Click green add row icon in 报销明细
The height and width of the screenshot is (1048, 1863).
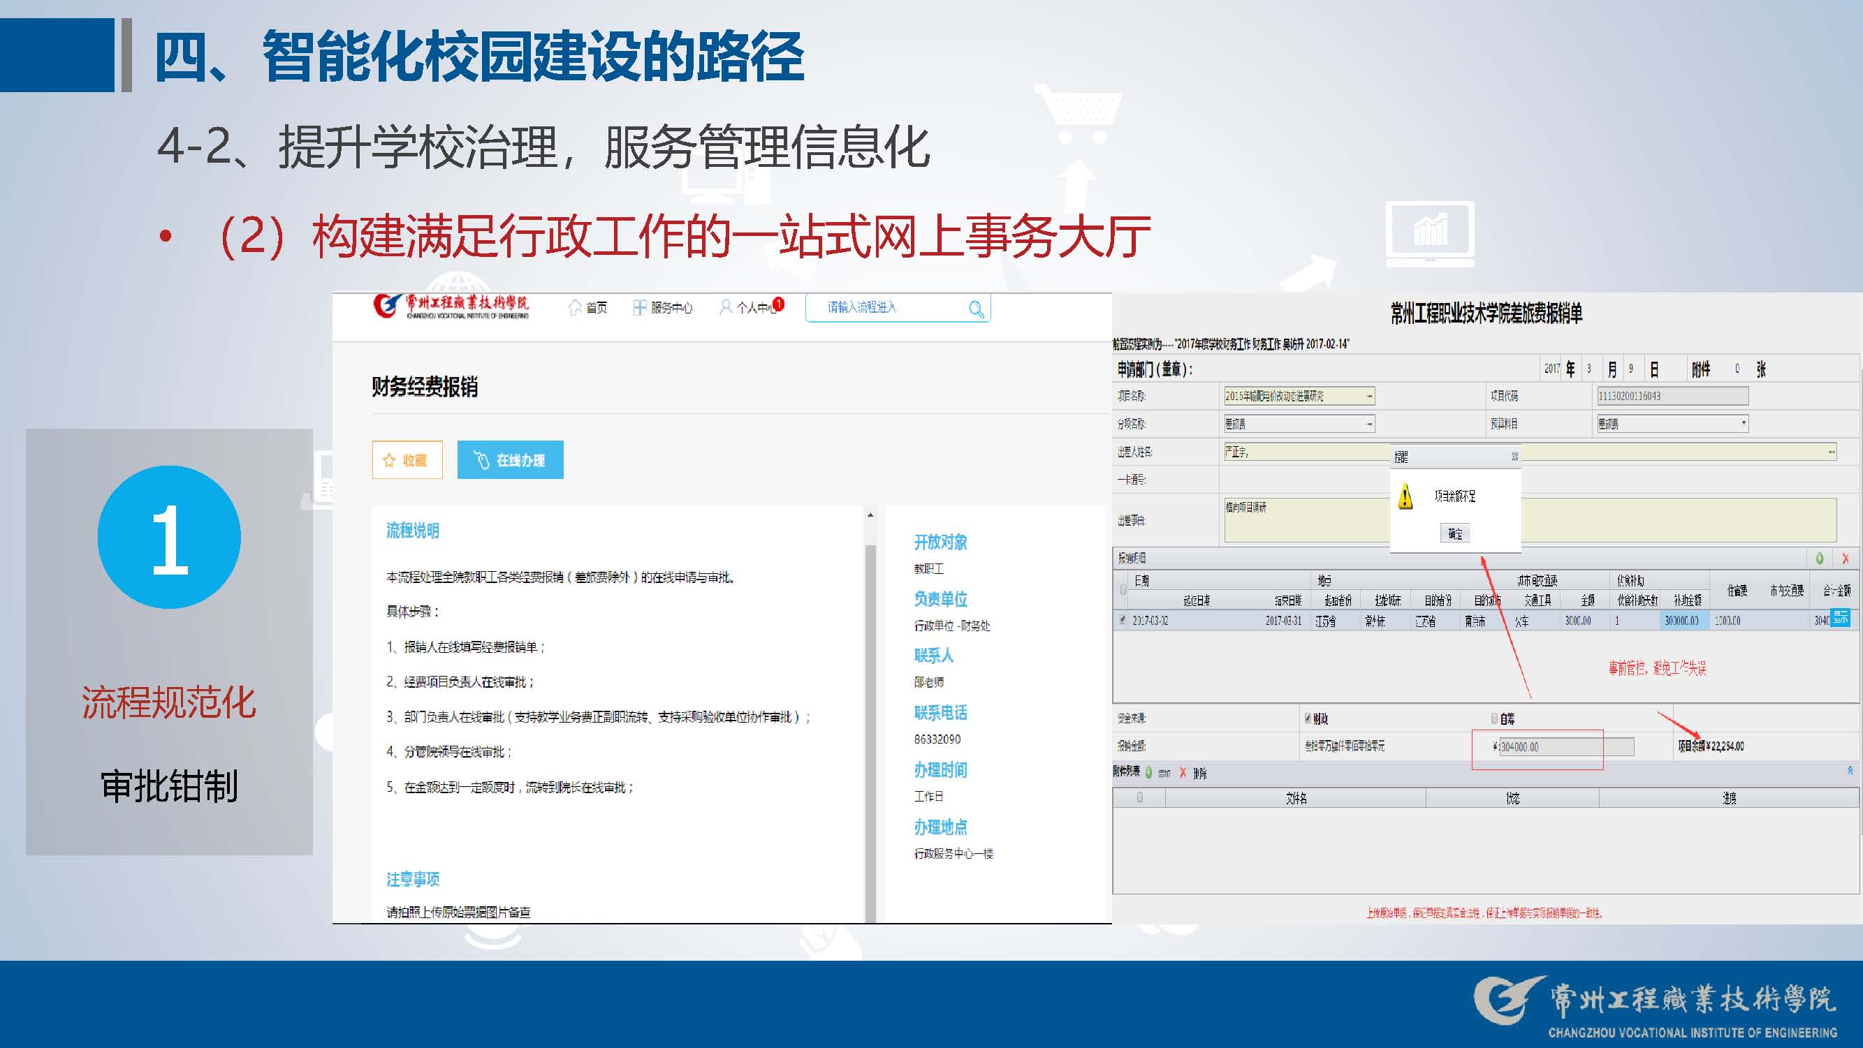coord(1820,558)
